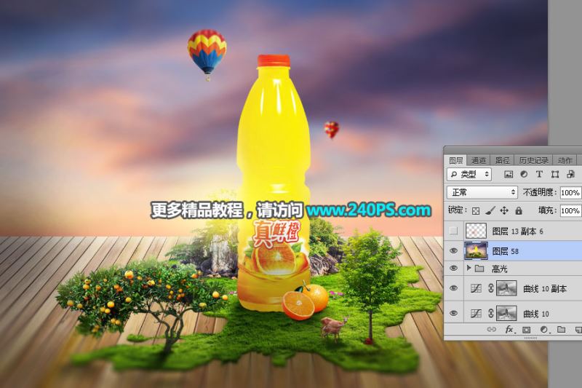Filter layers by adjustment layer icon
582x388 pixels.
pos(524,174)
